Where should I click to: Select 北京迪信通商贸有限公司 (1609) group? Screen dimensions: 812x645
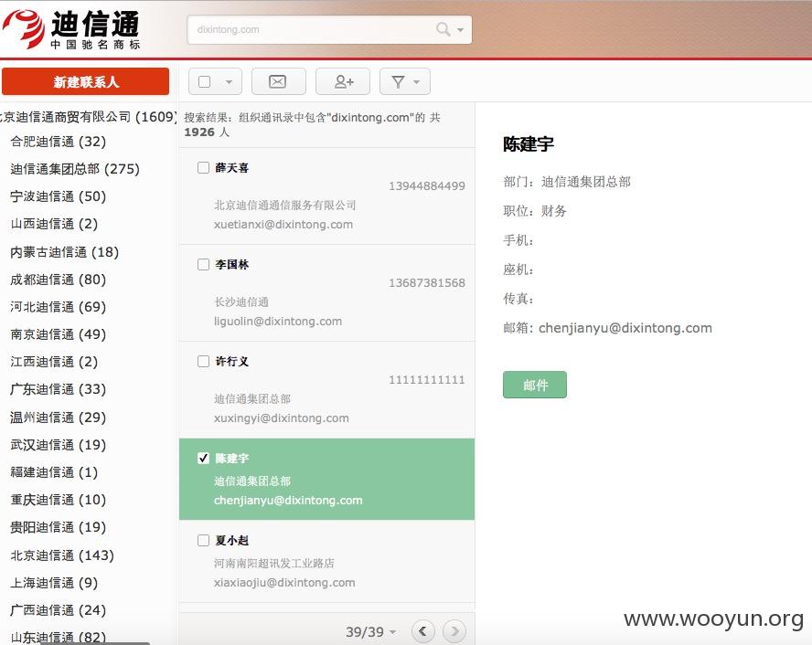[x=88, y=116]
